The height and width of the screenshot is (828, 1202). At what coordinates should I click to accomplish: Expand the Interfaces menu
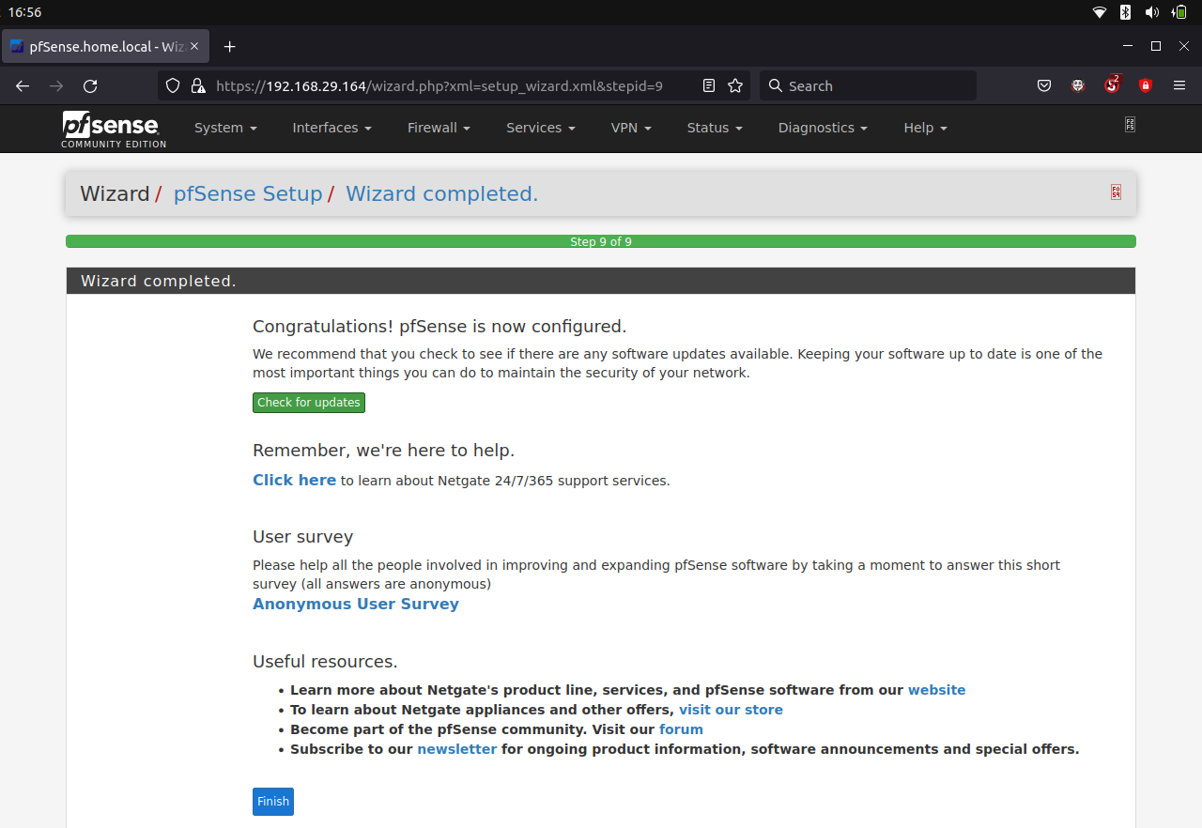tap(331, 128)
